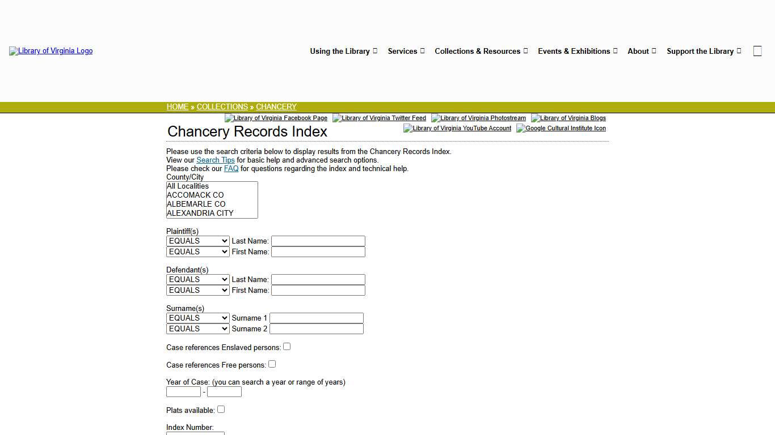Screen dimensions: 775x435
Task: Open the Google Cultural Institute page
Action: coord(561,128)
